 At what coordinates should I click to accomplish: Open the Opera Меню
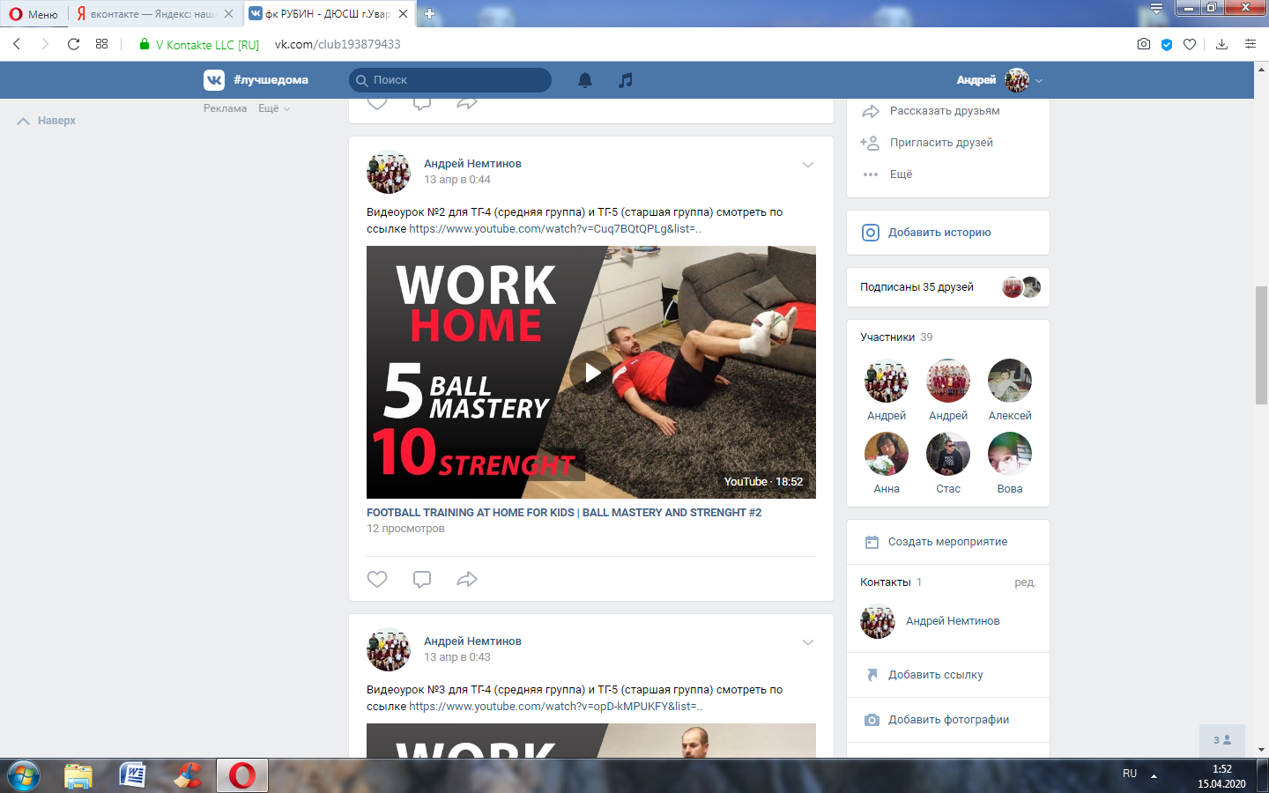[x=33, y=14]
